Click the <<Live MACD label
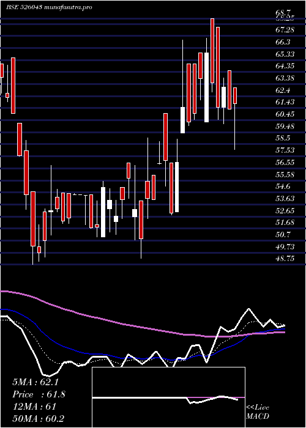The image size is (306, 428). coord(258,412)
